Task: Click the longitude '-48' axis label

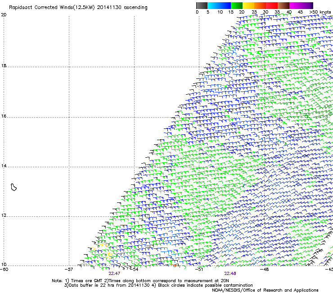Action: coord(265,270)
